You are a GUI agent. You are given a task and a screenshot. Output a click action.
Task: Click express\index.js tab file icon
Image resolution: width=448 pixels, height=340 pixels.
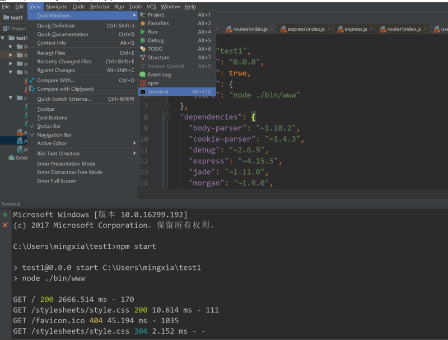click(x=283, y=29)
